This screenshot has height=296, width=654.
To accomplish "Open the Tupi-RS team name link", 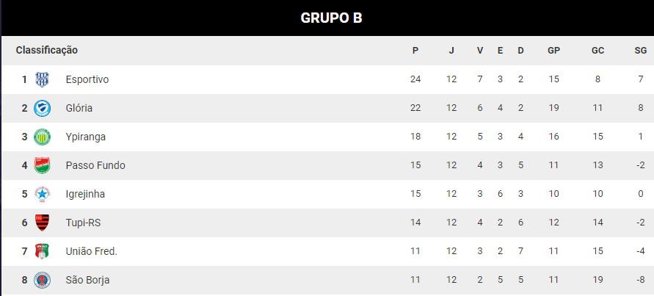I will tap(83, 223).
